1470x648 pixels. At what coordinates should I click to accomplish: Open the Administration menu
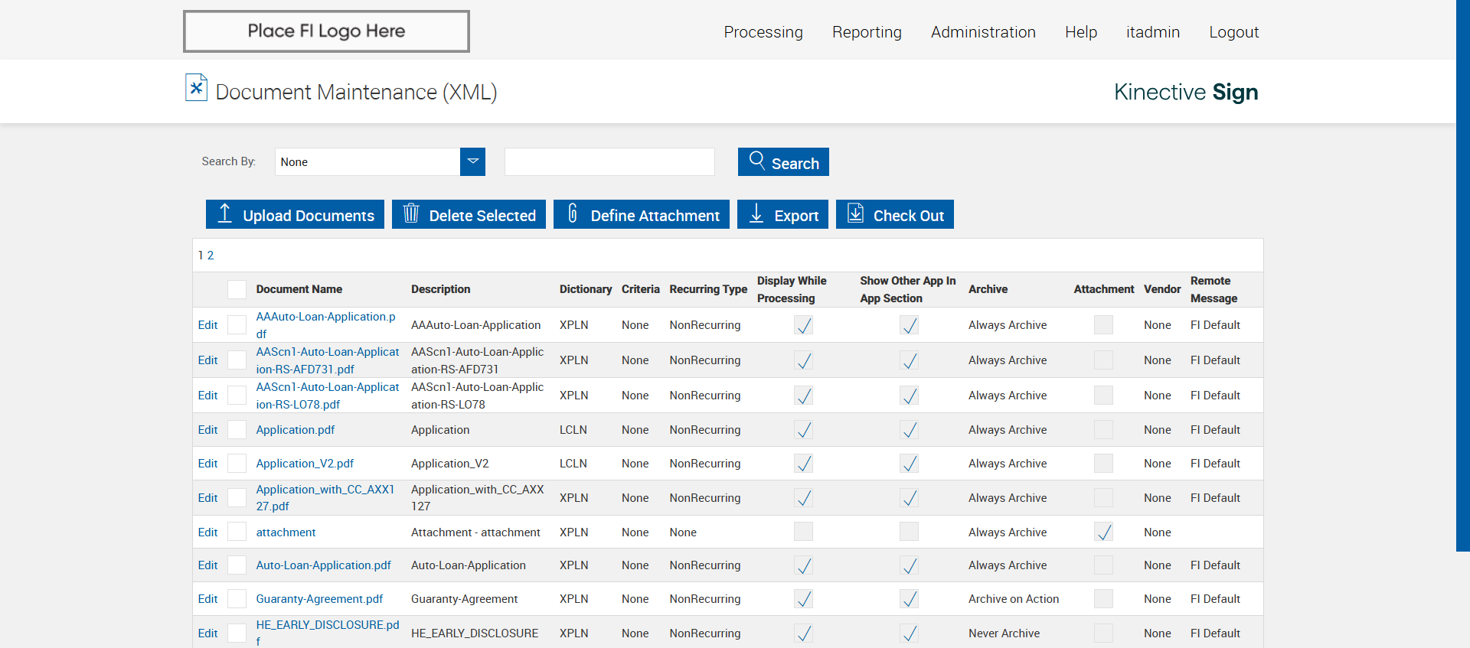(x=982, y=32)
